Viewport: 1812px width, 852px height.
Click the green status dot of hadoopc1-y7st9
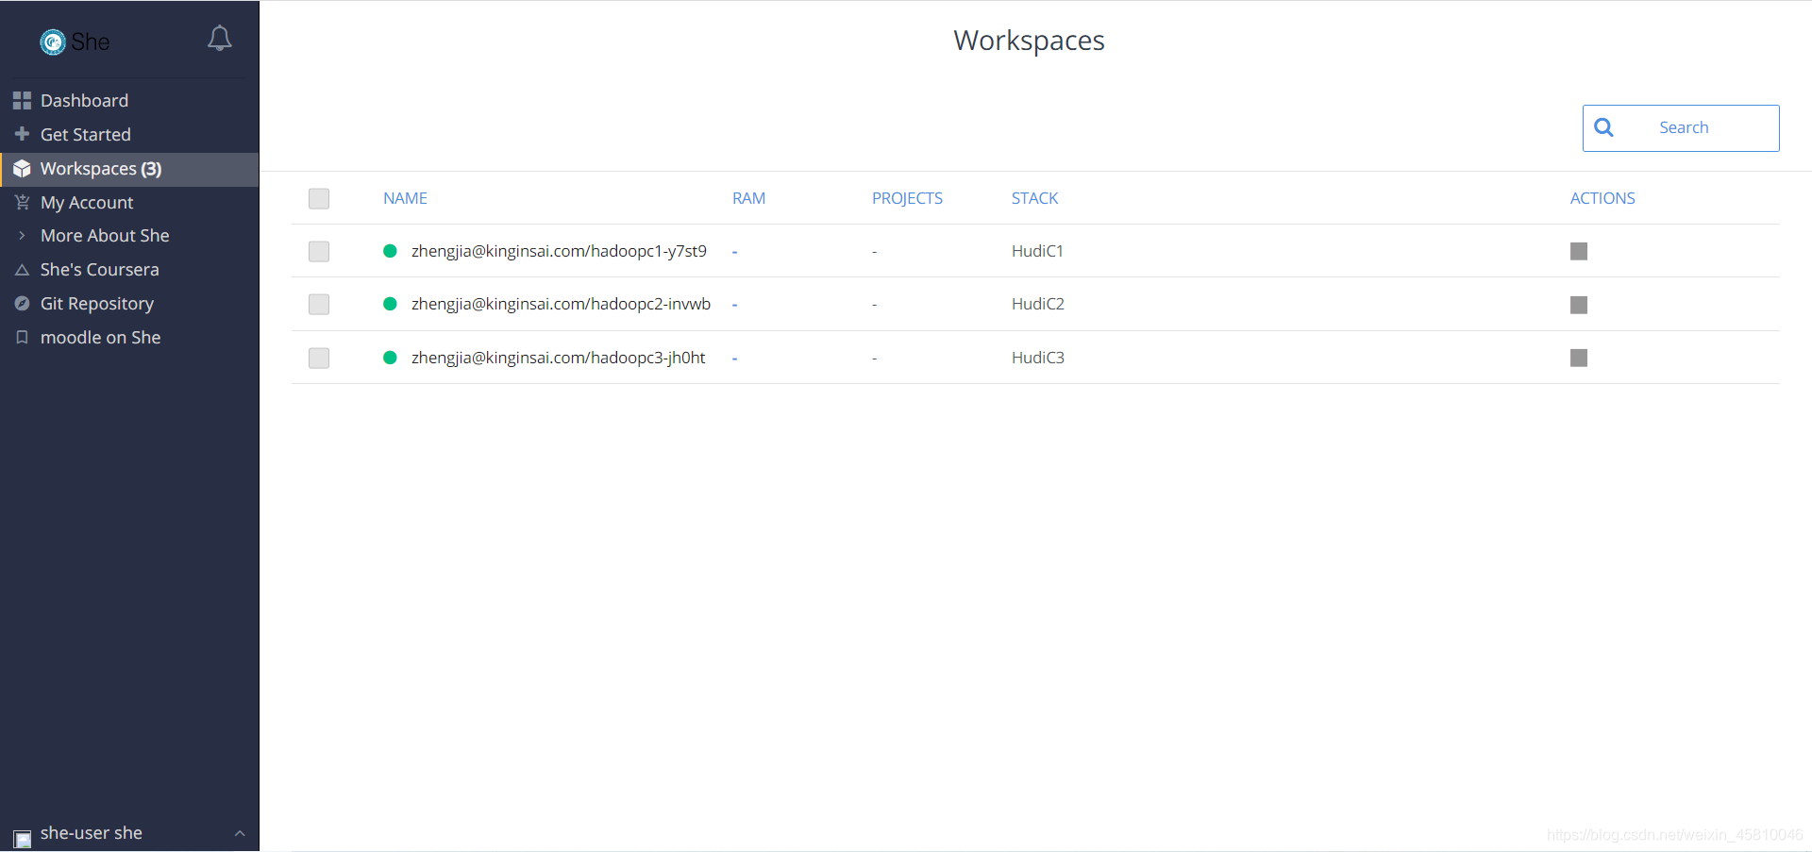[390, 251]
